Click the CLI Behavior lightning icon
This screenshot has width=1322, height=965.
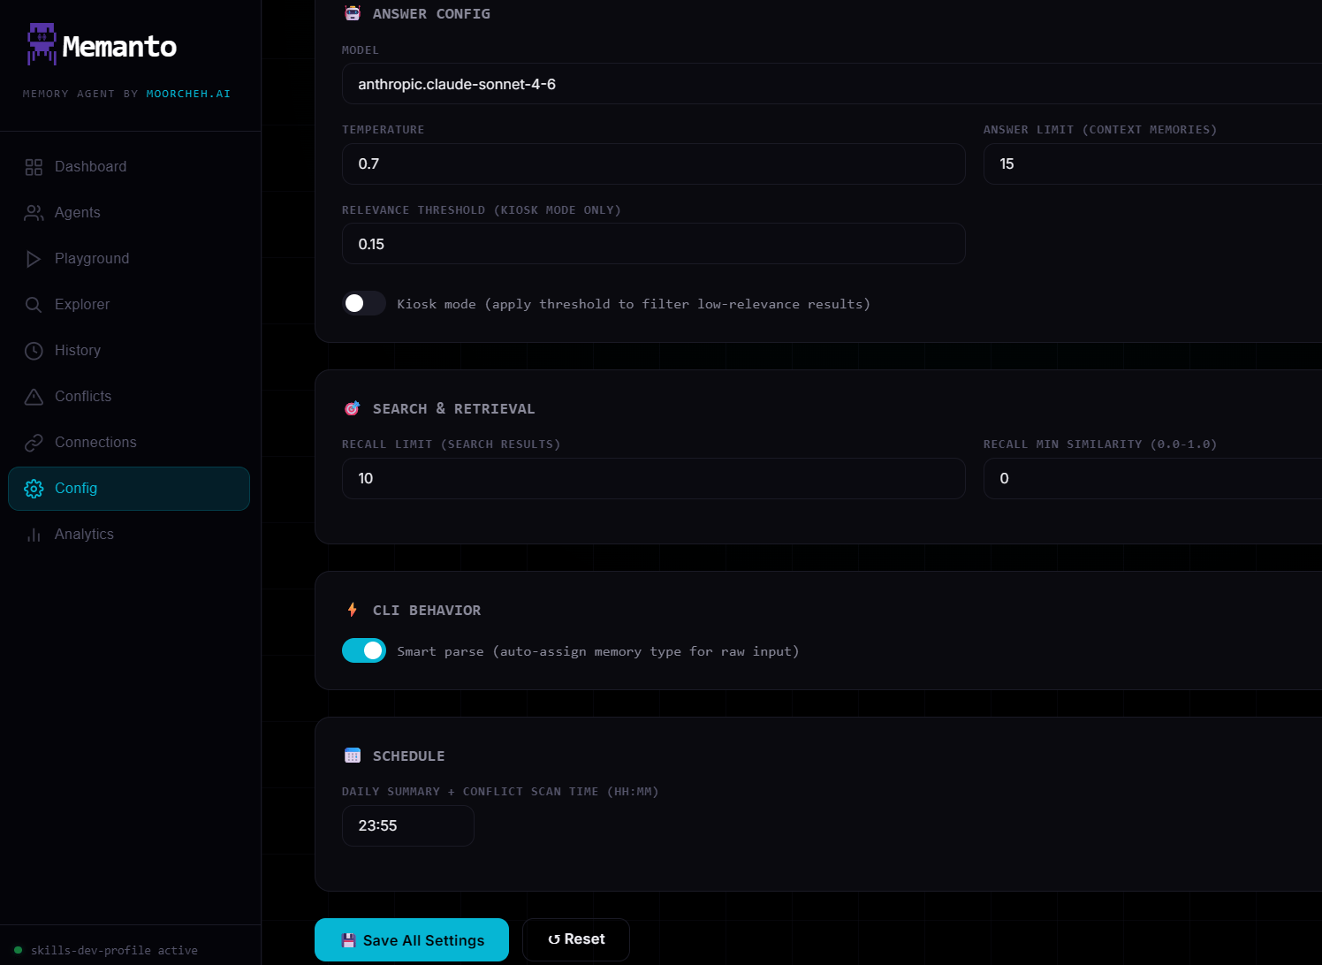(353, 610)
